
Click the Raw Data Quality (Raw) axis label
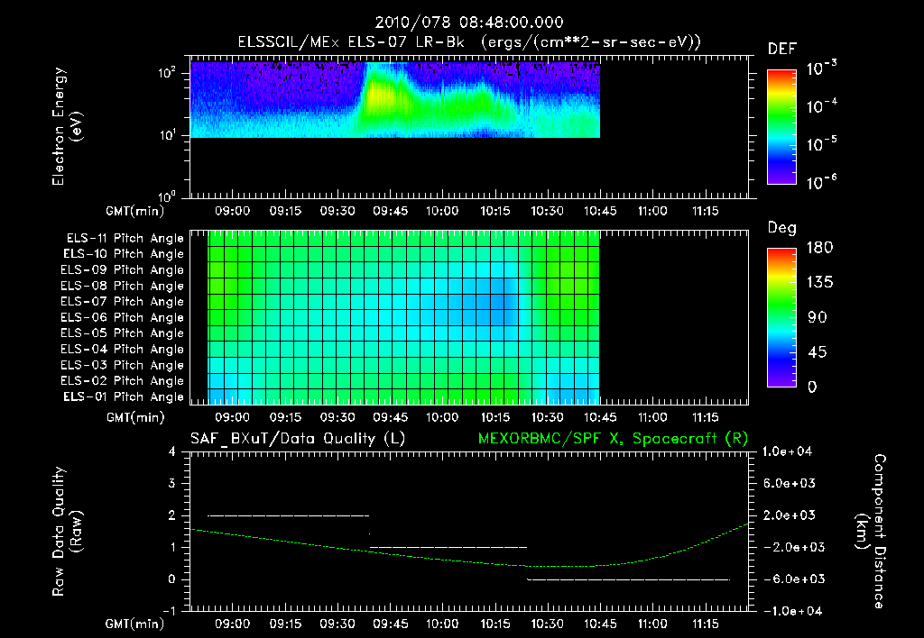[x=67, y=532]
